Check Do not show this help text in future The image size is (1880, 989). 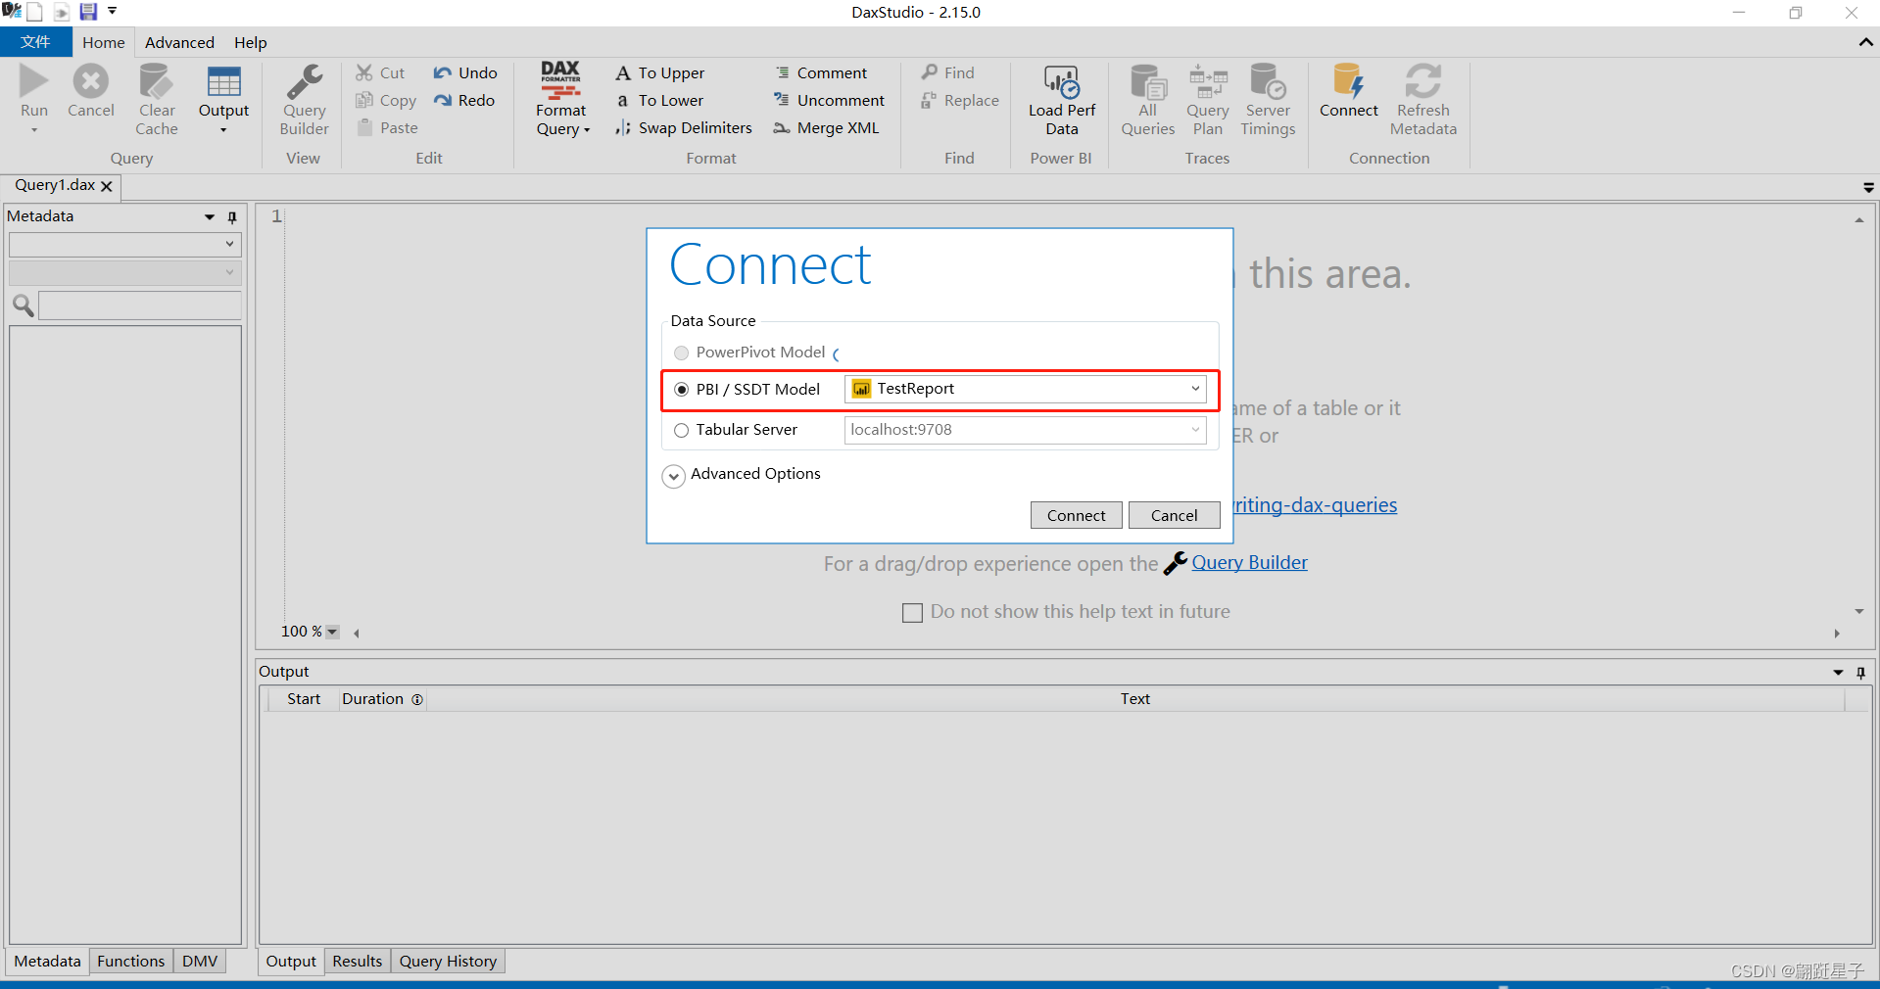point(912,612)
